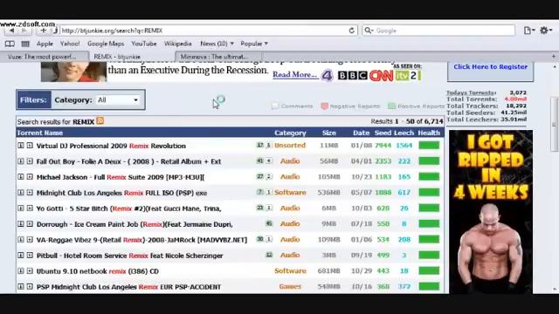559x314 pixels.
Task: Switch to the Mininova tab
Action: [x=218, y=57]
